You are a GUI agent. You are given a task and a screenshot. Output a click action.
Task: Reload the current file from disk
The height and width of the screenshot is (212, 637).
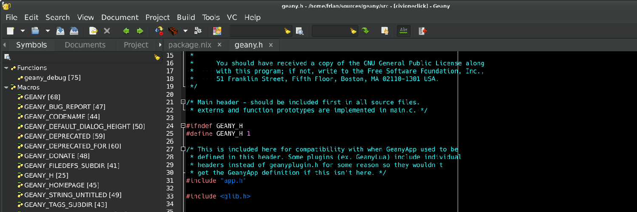click(93, 31)
